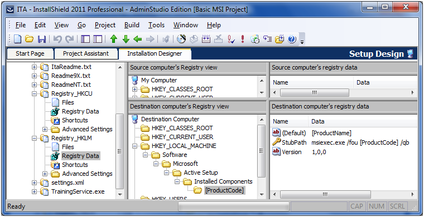Click the New Project toolbar icon

[x=17, y=40]
